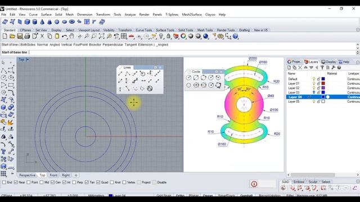Cut selection with the scissors icon
Image resolution: width=360 pixels, height=202 pixels.
pos(42,36)
